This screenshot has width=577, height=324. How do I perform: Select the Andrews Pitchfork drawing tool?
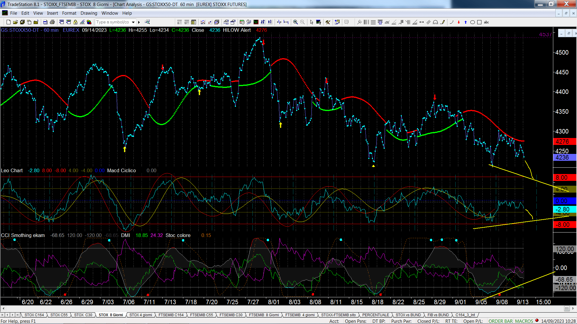click(x=359, y=22)
